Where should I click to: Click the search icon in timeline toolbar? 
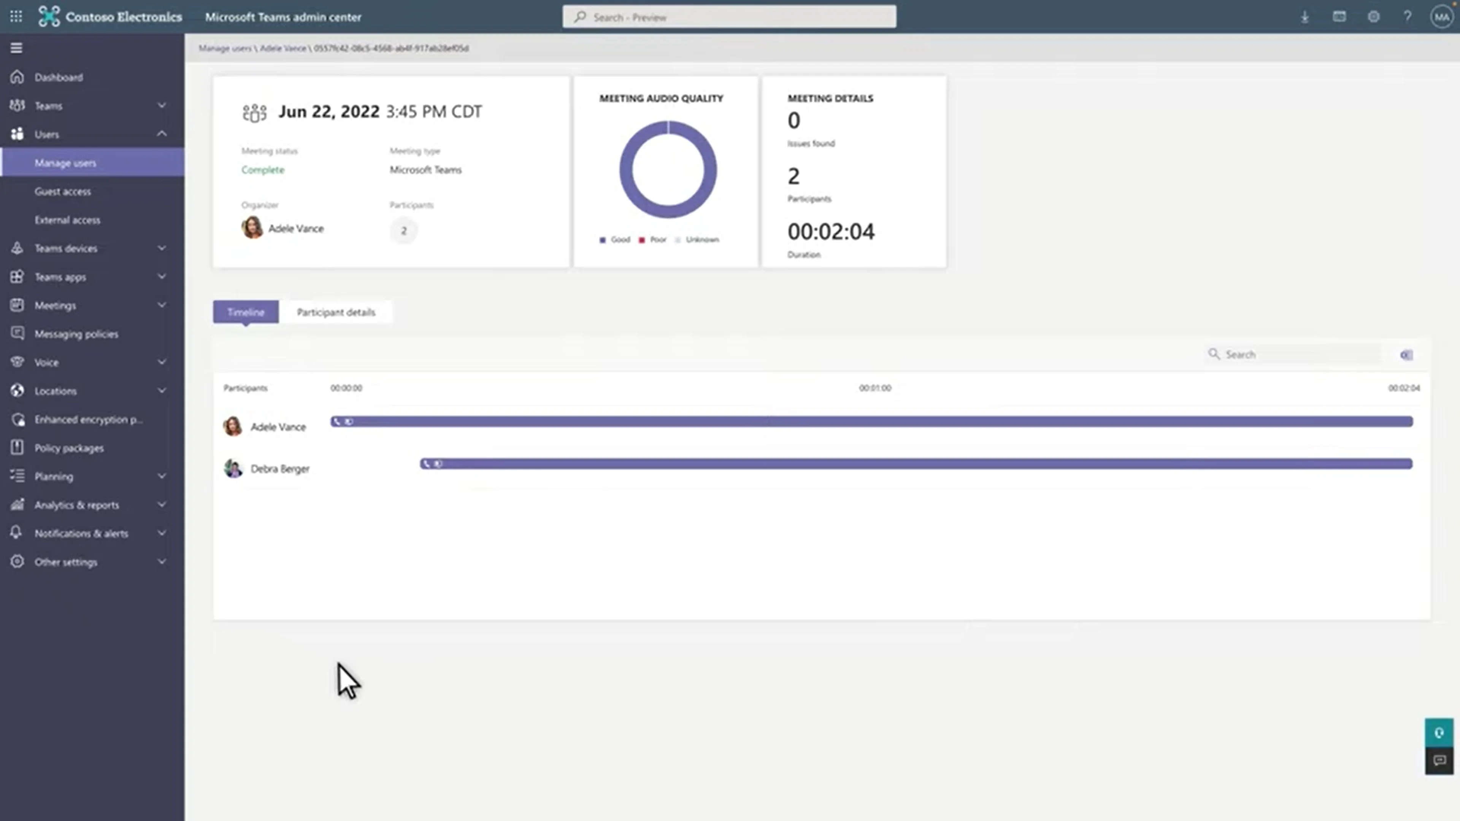click(x=1214, y=354)
